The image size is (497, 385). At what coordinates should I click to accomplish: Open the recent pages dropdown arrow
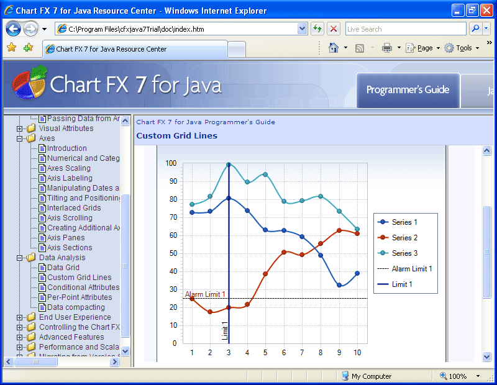click(44, 29)
